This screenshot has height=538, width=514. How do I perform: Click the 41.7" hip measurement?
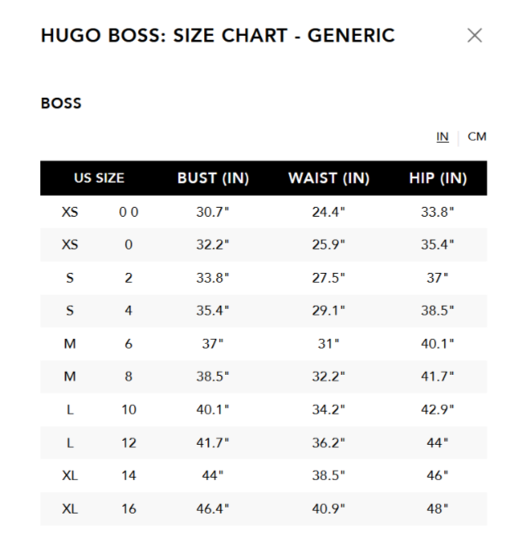coord(437,377)
